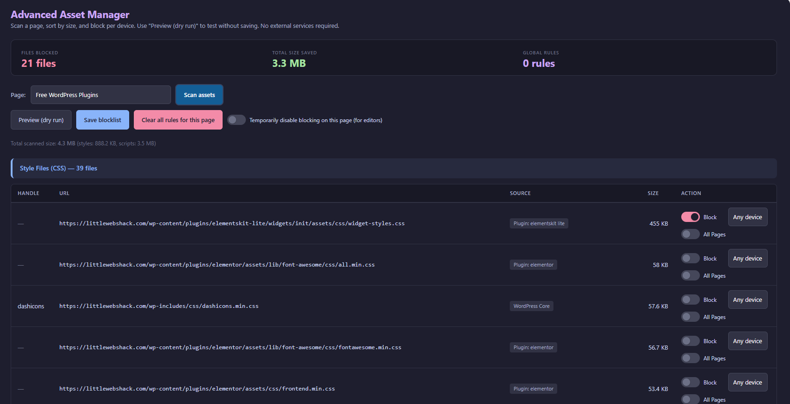Click the font-awesome all.min.css URL
790x404 pixels.
coord(217,265)
